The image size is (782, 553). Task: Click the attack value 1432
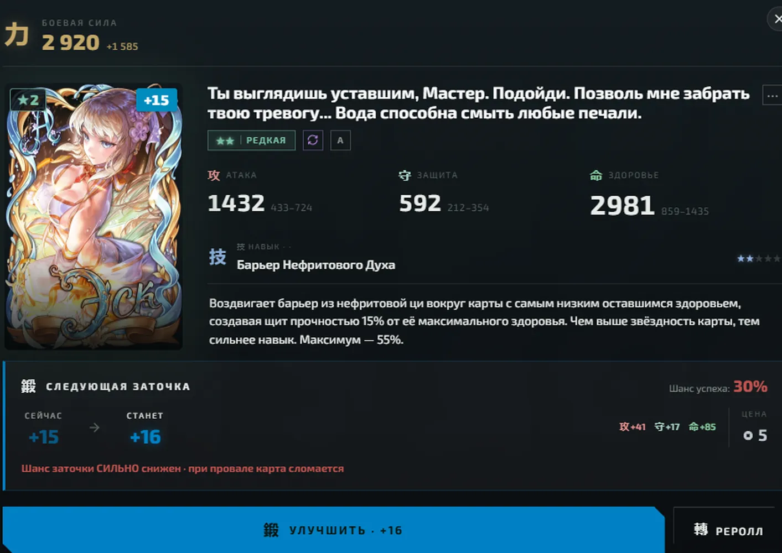pos(236,204)
